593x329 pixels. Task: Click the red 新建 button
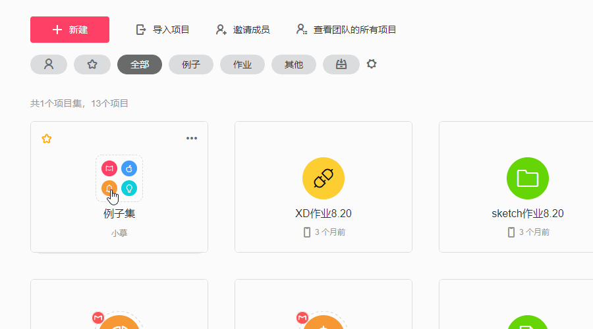click(x=70, y=30)
